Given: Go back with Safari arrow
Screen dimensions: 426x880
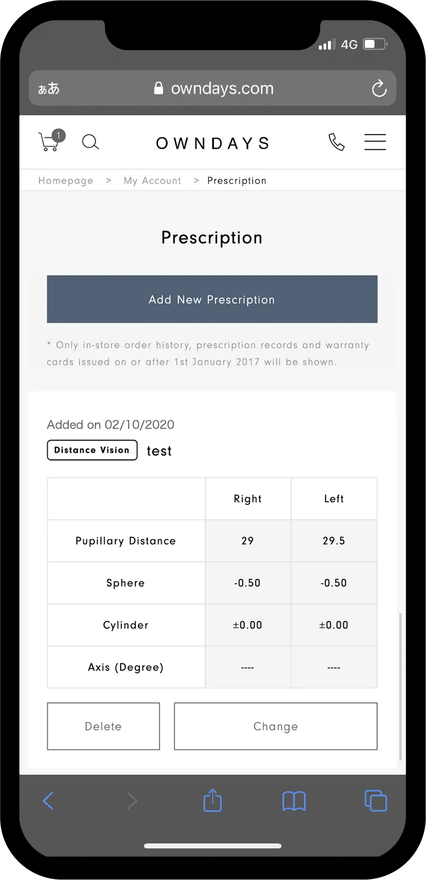Looking at the screenshot, I should tap(48, 801).
